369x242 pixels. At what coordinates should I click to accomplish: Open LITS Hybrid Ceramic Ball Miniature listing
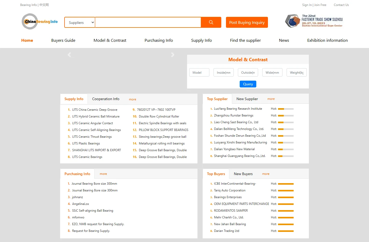(96, 116)
